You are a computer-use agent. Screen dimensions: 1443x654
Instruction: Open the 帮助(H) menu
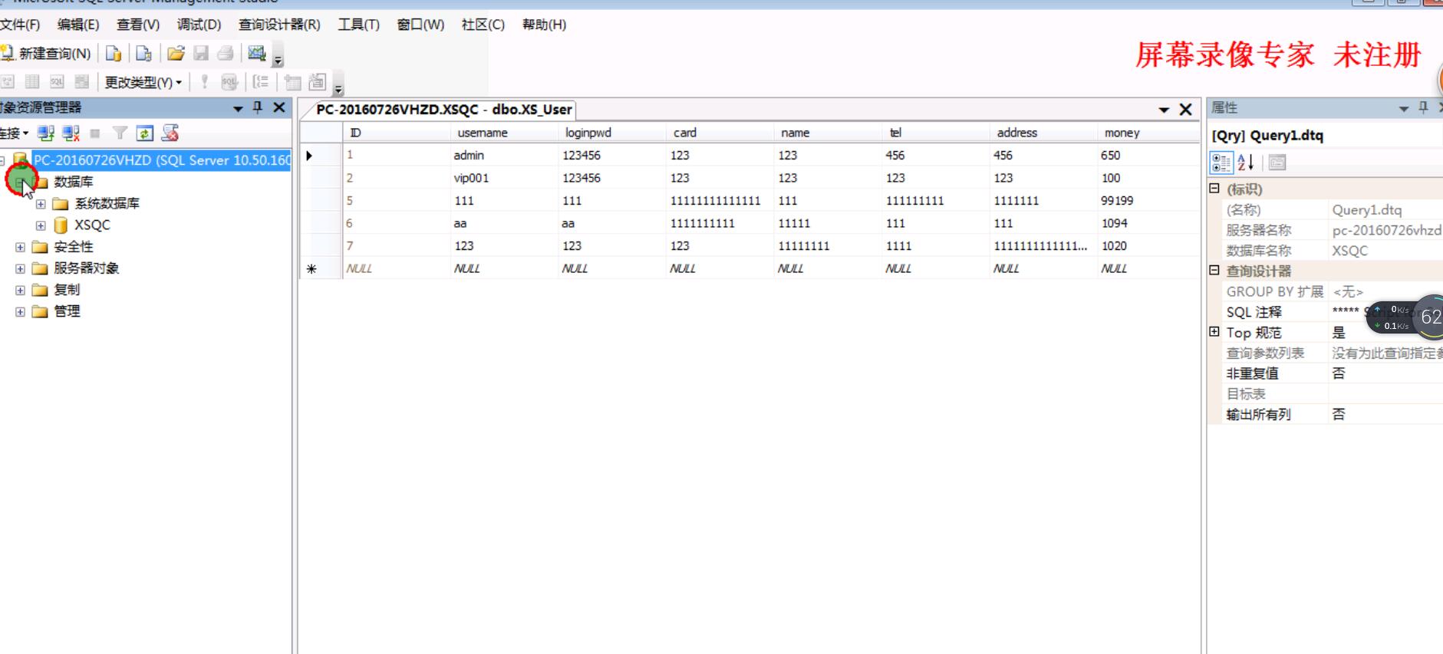(x=544, y=25)
